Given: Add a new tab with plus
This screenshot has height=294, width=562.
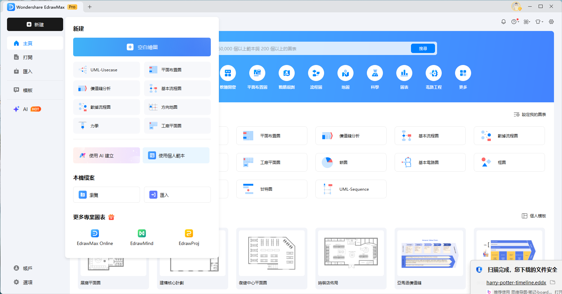Looking at the screenshot, I should [90, 7].
